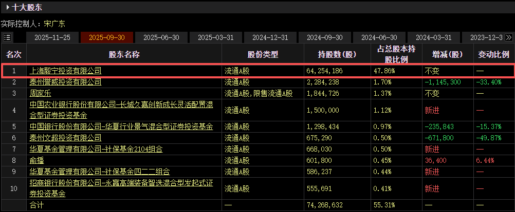Click the 股东名称 column header
Viewport: 515px width, 212px height.
pyautogui.click(x=124, y=54)
